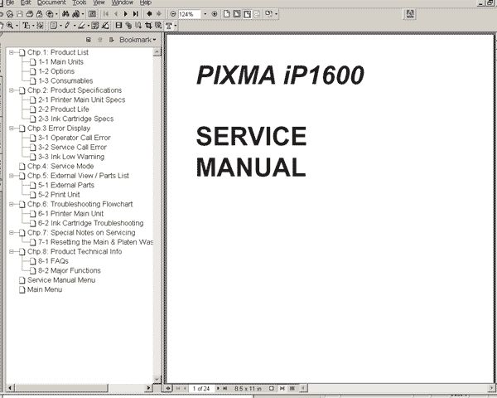The height and width of the screenshot is (398, 497).
Task: Click new bookmark icon in Bookmark pane
Action: click(89, 40)
